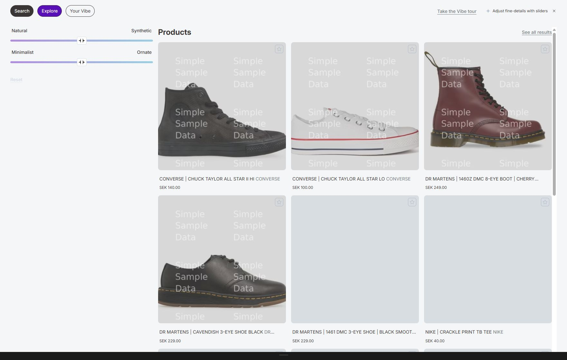The height and width of the screenshot is (360, 567).
Task: Favorite the Converse Chuck Taylor Lo star
Action: 412,49
